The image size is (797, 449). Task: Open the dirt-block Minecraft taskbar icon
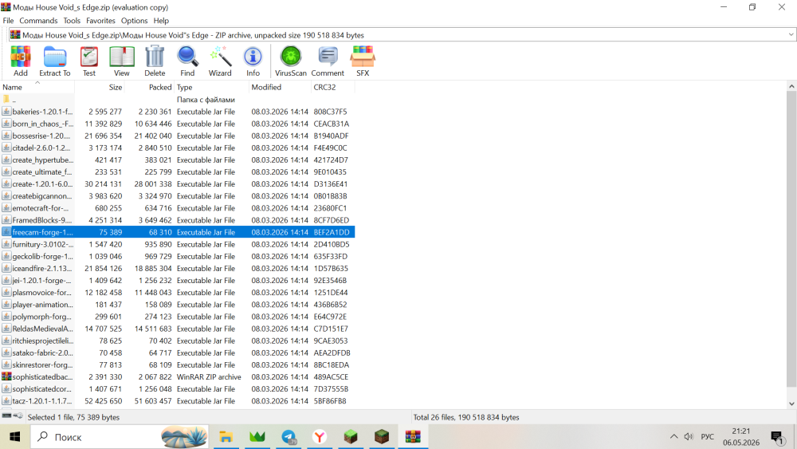[x=382, y=436]
